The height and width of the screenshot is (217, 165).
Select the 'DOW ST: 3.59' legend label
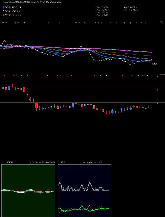point(13,7)
